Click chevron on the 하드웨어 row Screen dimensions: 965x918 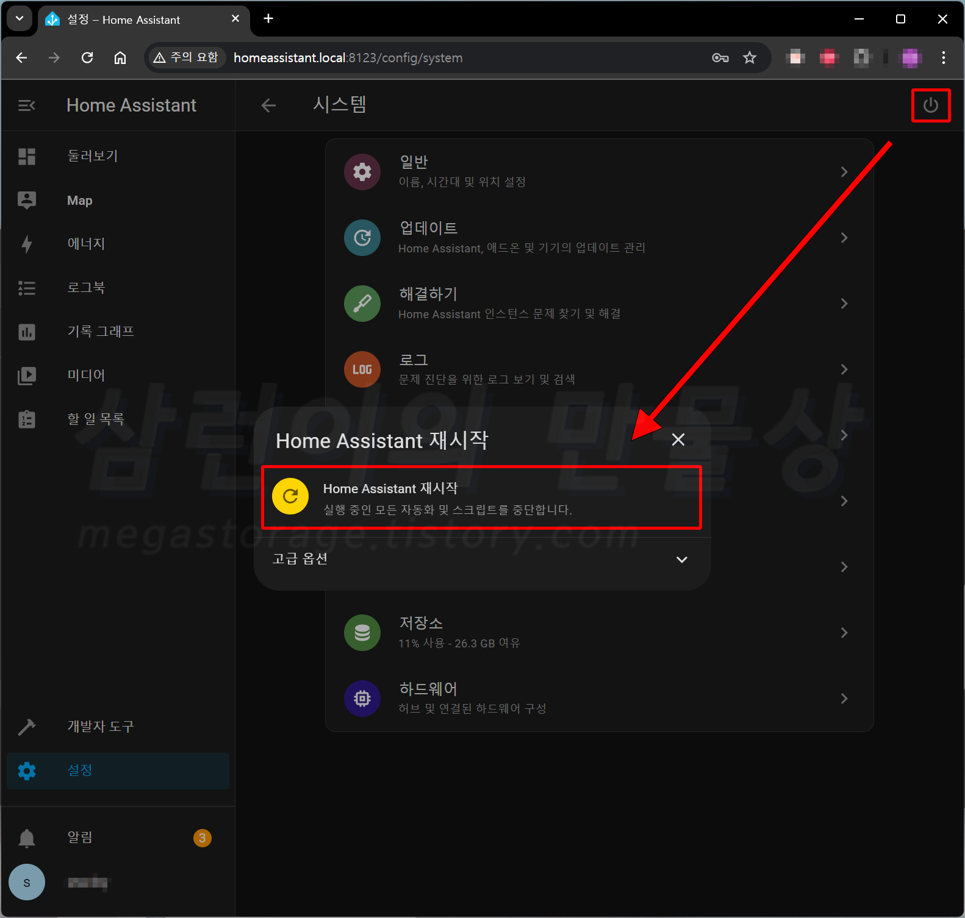844,699
